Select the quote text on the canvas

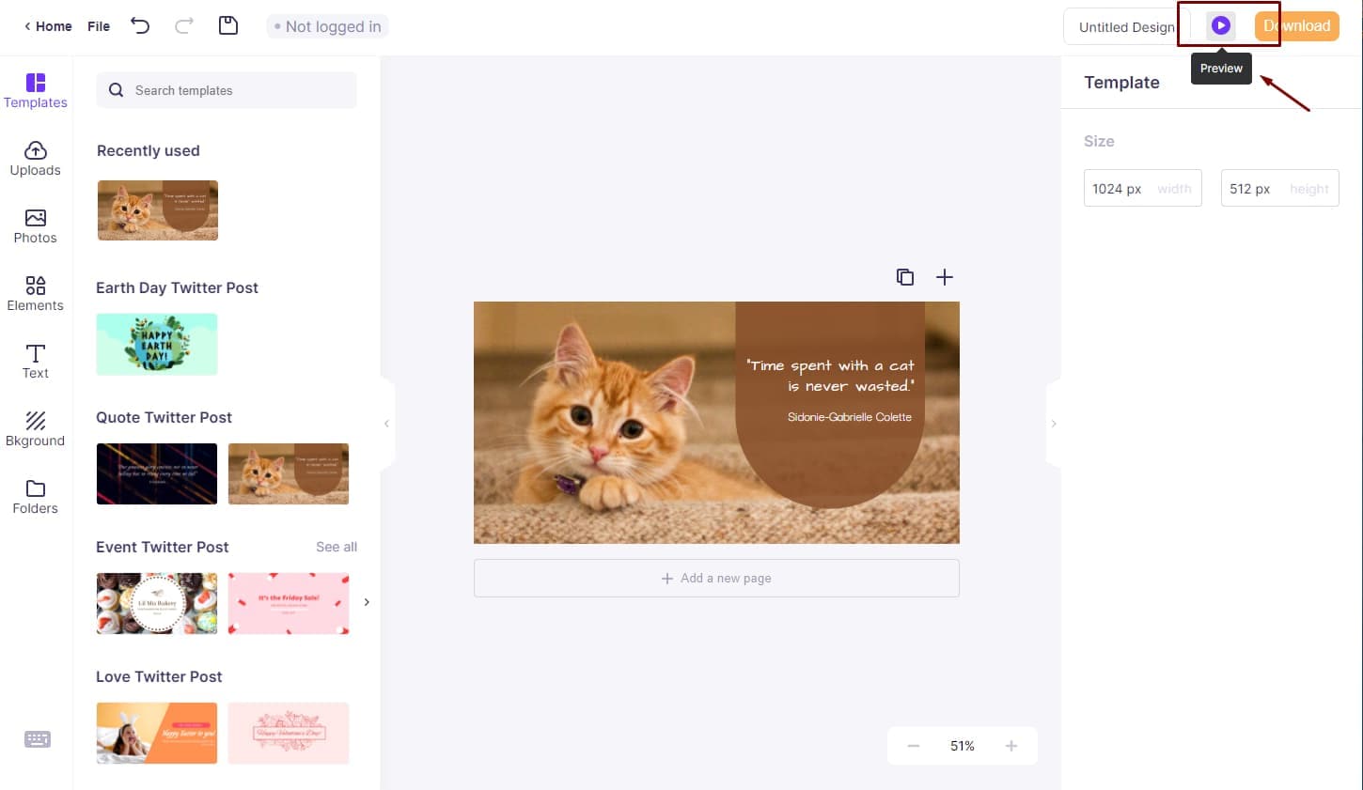(830, 376)
